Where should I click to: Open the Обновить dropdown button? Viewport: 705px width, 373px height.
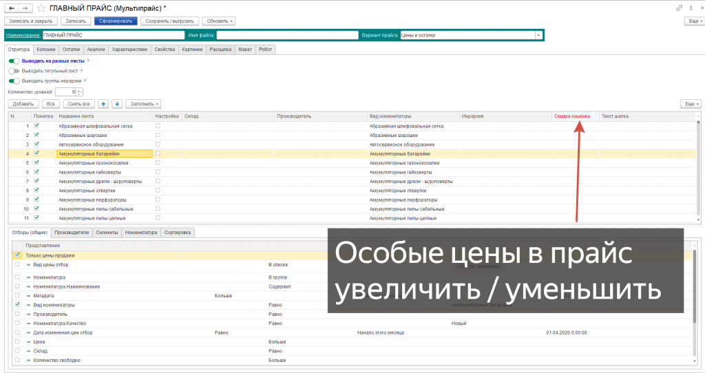[x=220, y=21]
